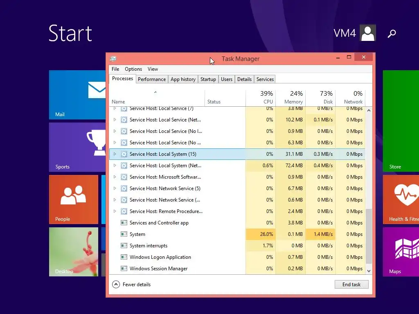This screenshot has height=314, width=419.
Task: Click icon beside Windows Logon Application
Action: (124, 257)
